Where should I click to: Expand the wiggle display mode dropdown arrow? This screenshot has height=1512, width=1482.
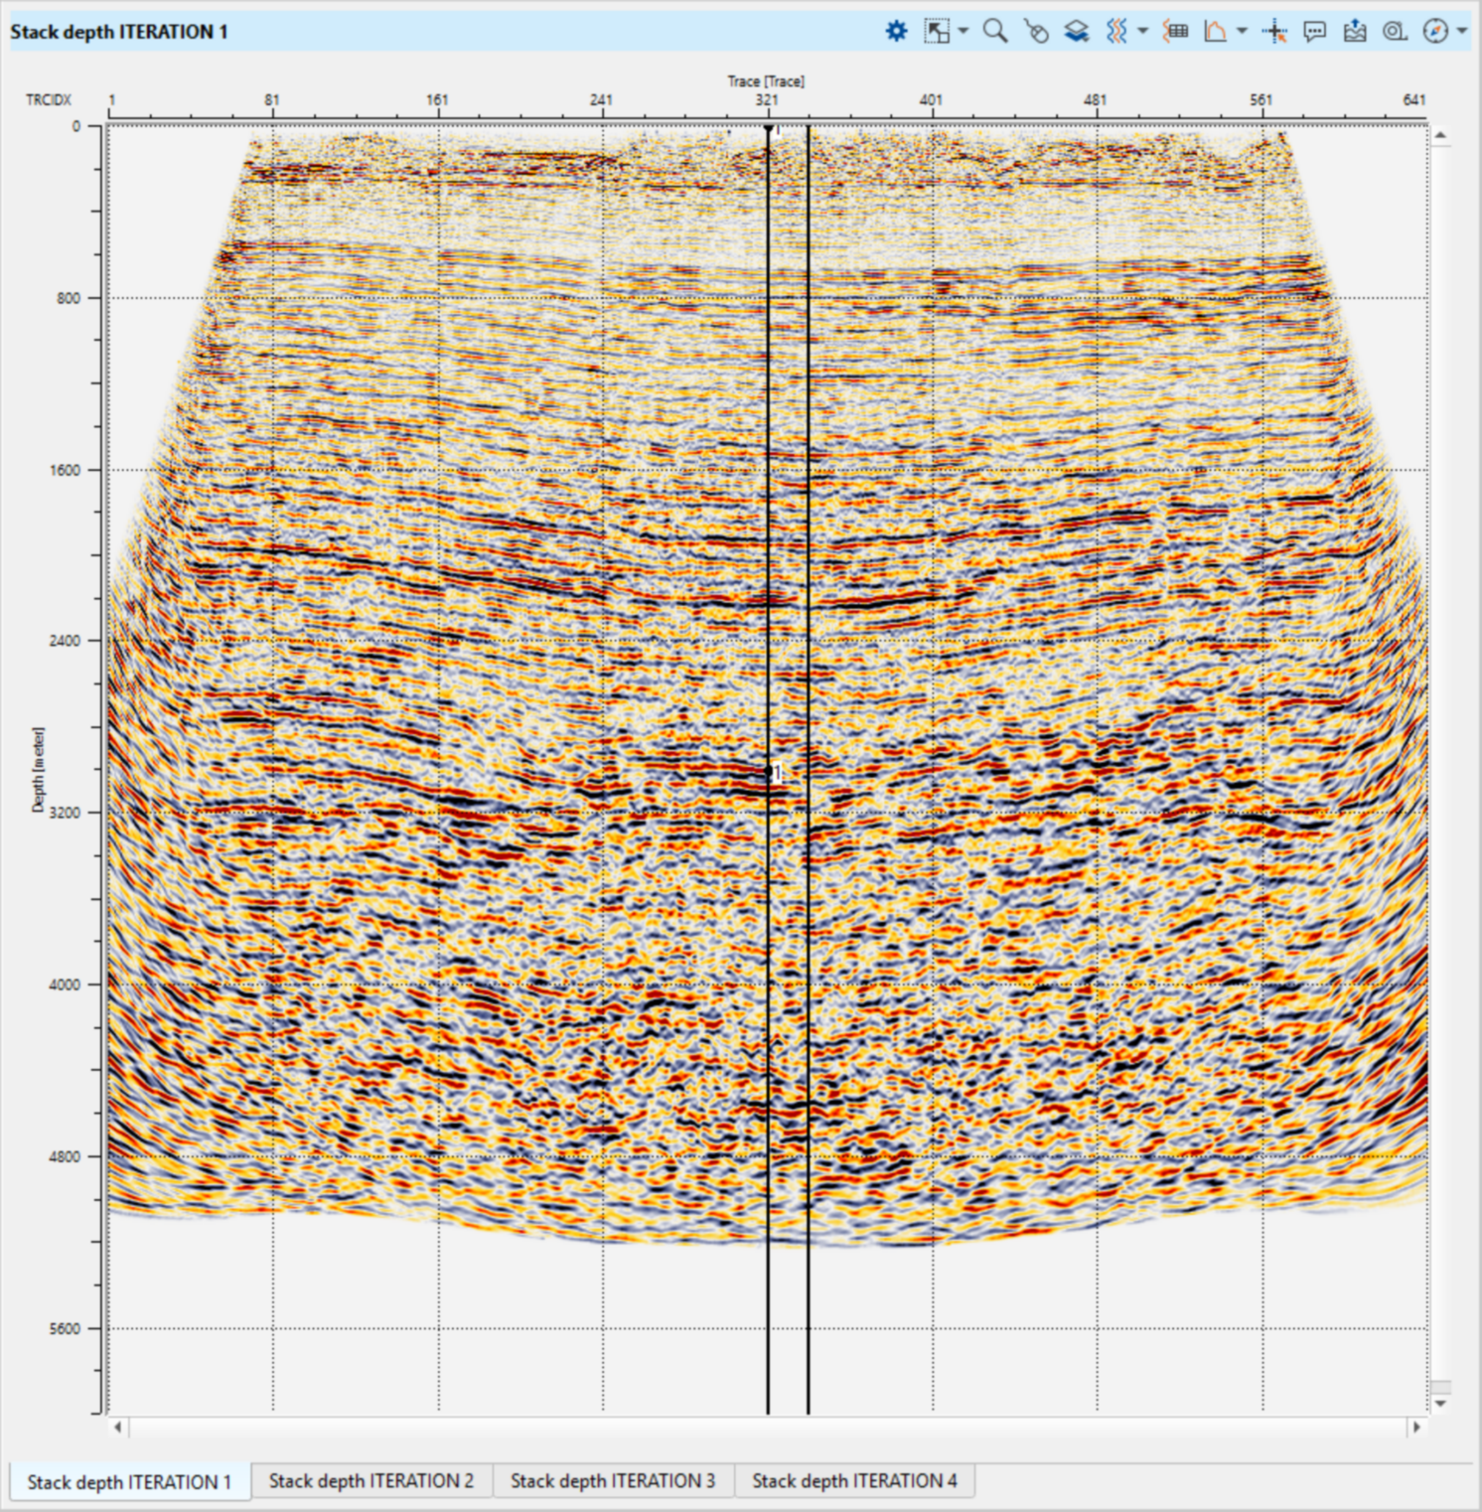tap(1142, 32)
